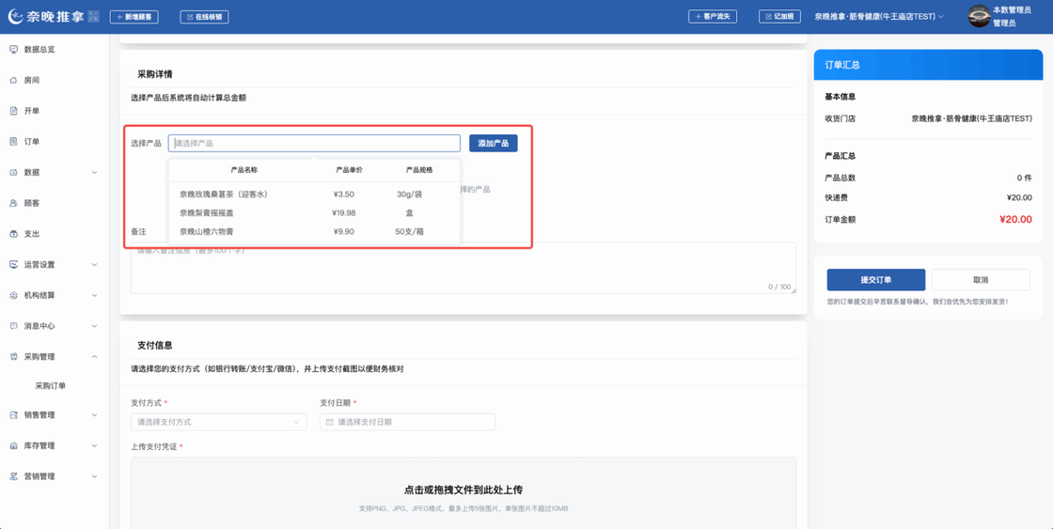Click the 支出 sidebar icon
Image resolution: width=1053 pixels, height=529 pixels.
[13, 234]
